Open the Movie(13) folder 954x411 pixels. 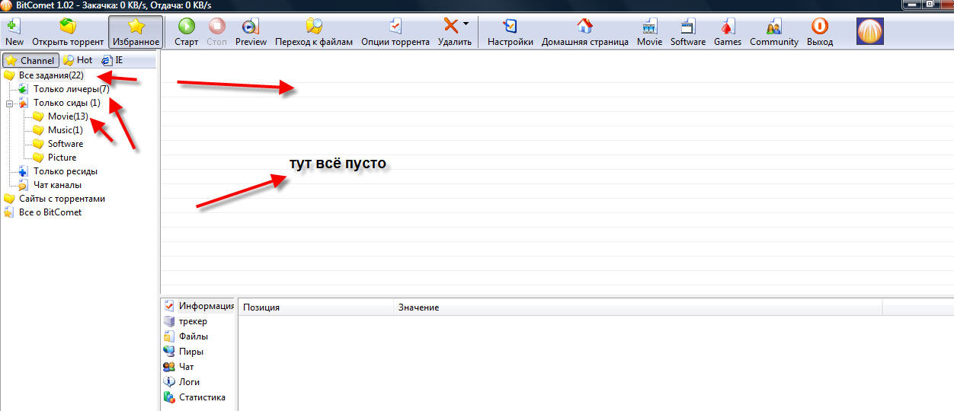tap(68, 116)
